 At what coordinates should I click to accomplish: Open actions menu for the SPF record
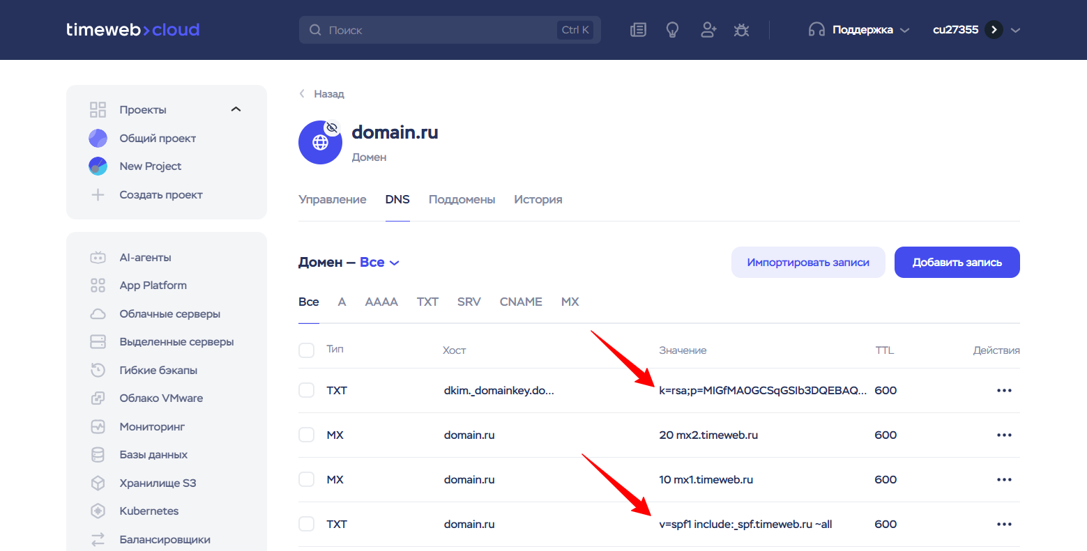1003,525
